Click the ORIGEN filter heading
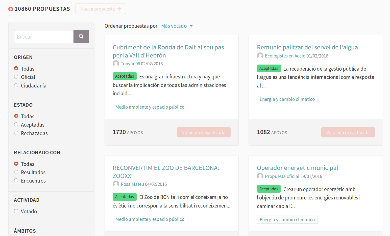 (x=23, y=57)
